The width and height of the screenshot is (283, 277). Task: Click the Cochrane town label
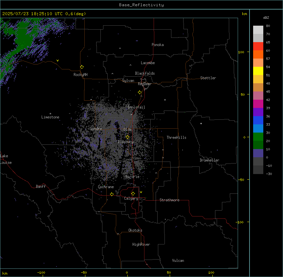click(106, 187)
